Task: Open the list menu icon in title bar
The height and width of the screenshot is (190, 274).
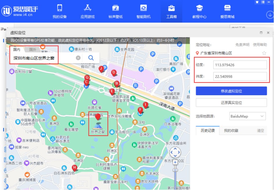Action: pyautogui.click(x=263, y=2)
